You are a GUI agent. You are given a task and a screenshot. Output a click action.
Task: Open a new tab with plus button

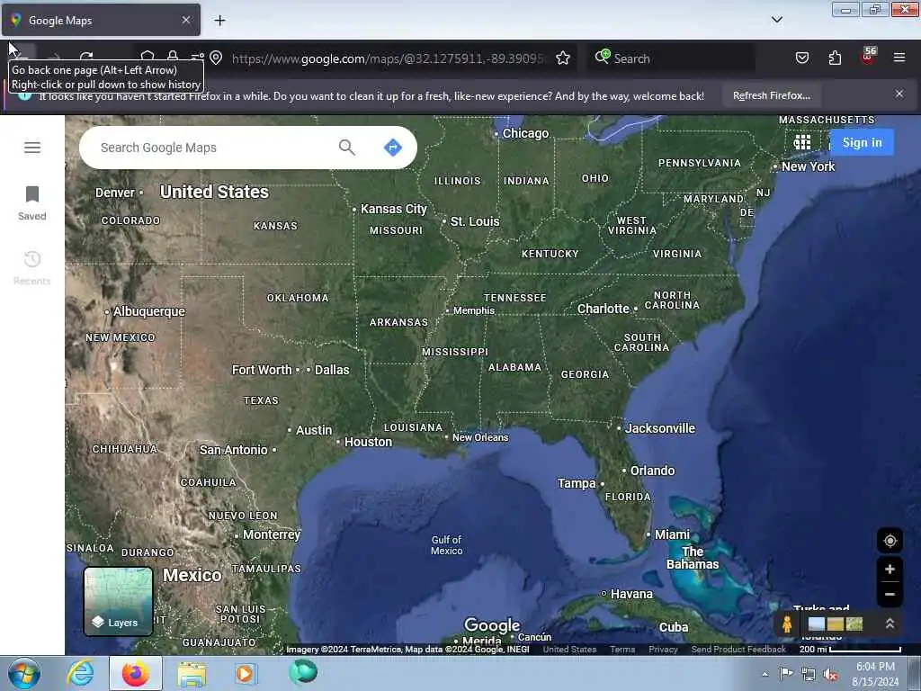coord(219,20)
